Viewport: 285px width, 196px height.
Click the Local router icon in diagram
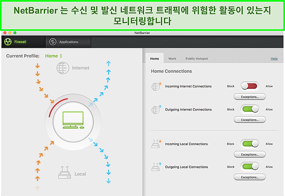click(x=65, y=173)
